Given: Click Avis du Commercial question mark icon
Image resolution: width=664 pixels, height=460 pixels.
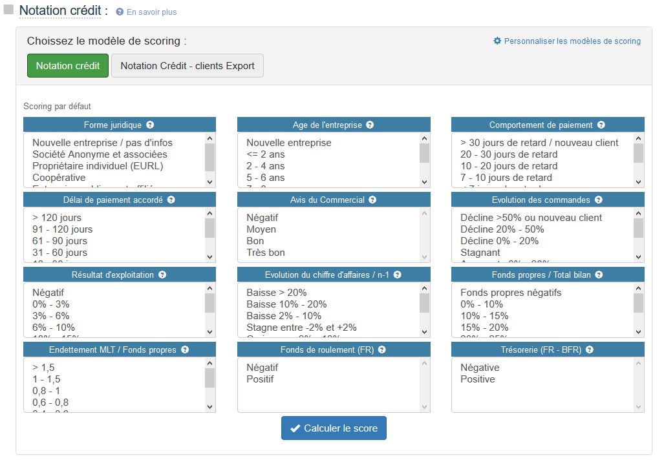Looking at the screenshot, I should tap(372, 200).
